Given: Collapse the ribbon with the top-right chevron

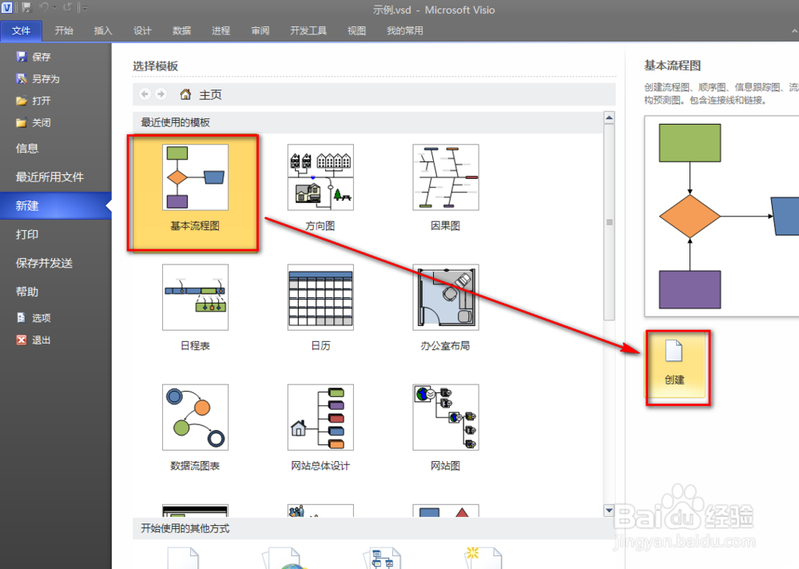Looking at the screenshot, I should 794,31.
